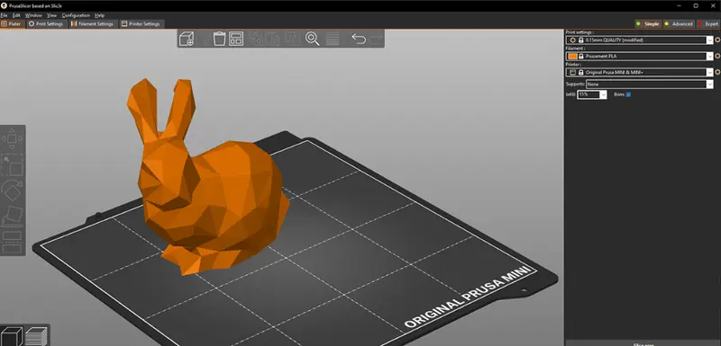721x346 pixels.
Task: Click the Delete selected object icon
Action: 204,39
